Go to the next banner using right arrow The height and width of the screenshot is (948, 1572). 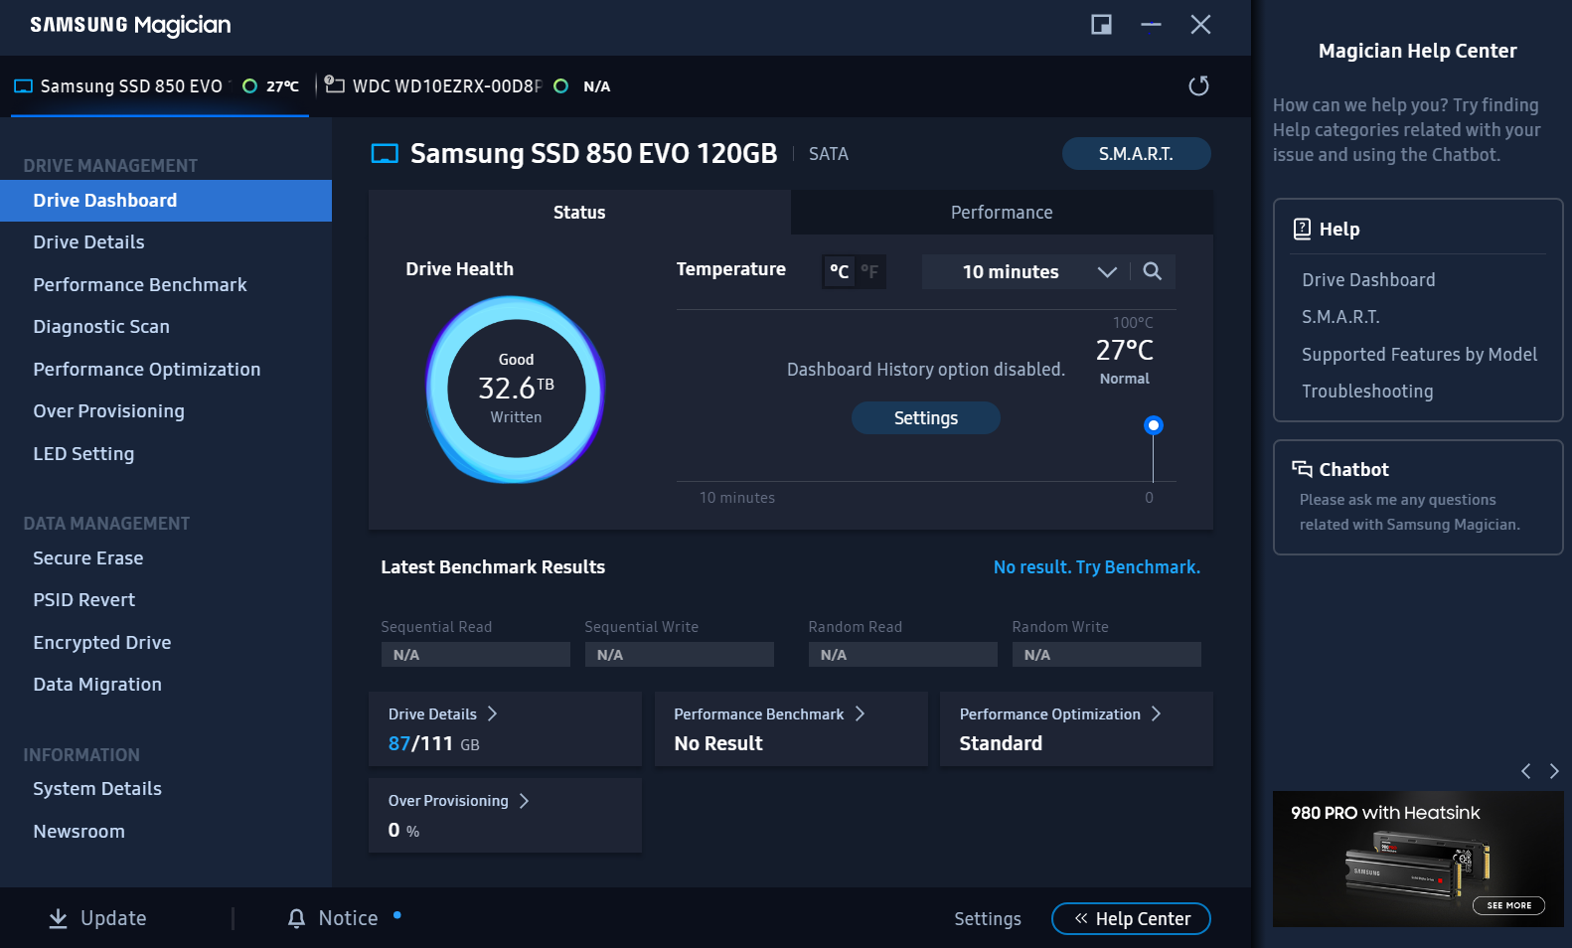click(1554, 771)
